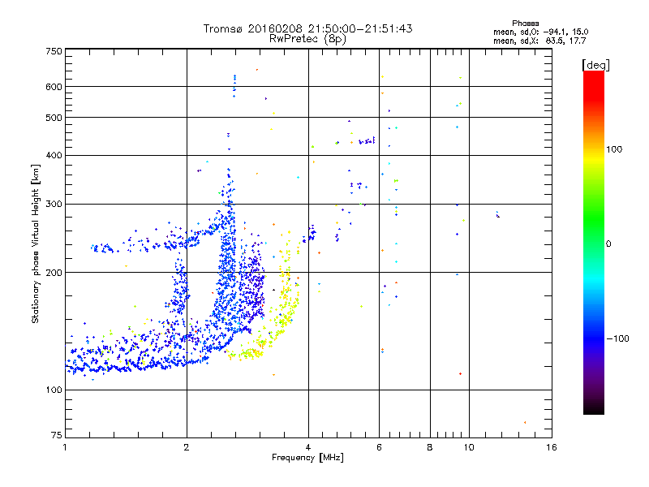Click the x-axis tick label '10'
This screenshot has height=487, width=649.
pyautogui.click(x=469, y=447)
